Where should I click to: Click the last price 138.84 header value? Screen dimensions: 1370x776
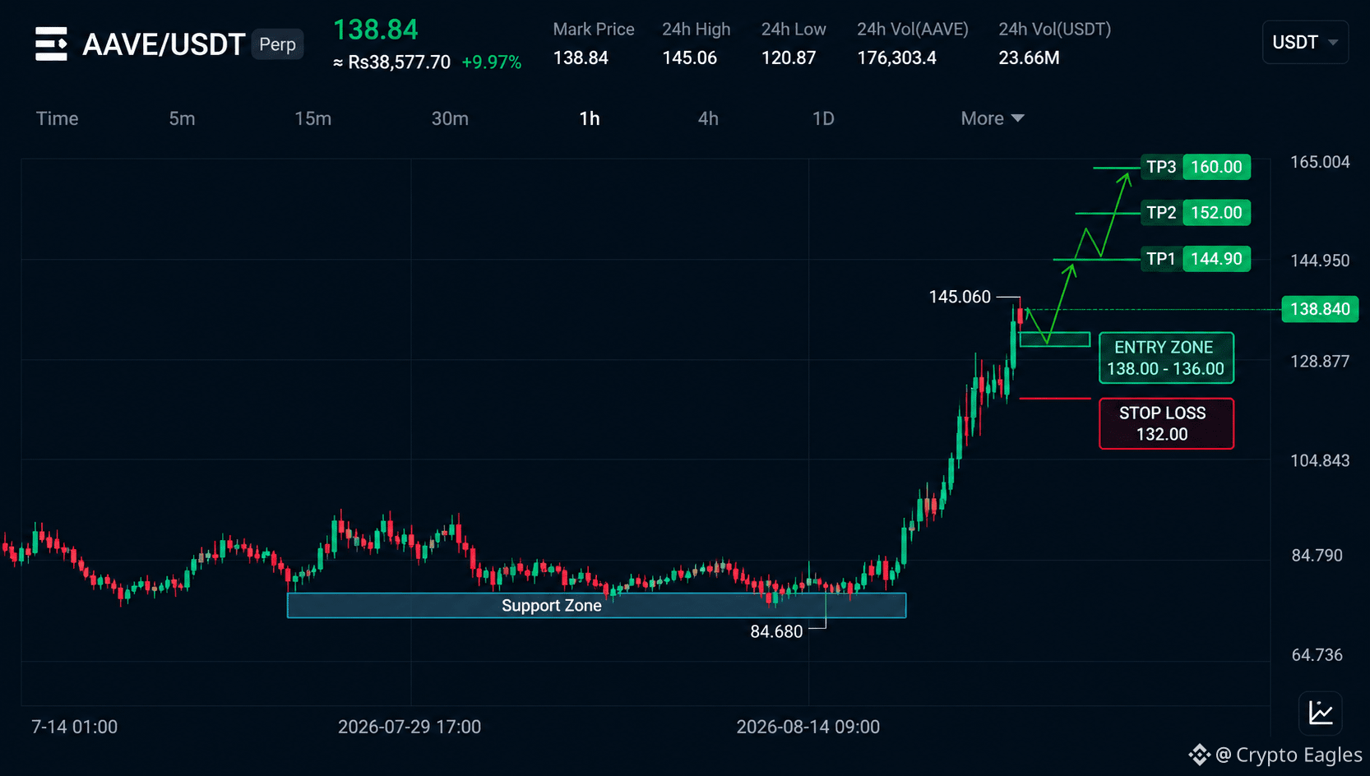tap(376, 30)
